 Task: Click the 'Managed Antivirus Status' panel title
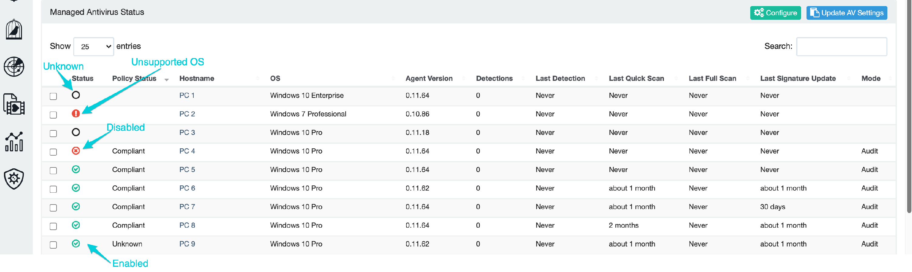pyautogui.click(x=97, y=12)
